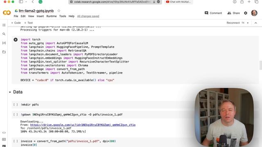Open Safari downloads icon

coord(235,2)
